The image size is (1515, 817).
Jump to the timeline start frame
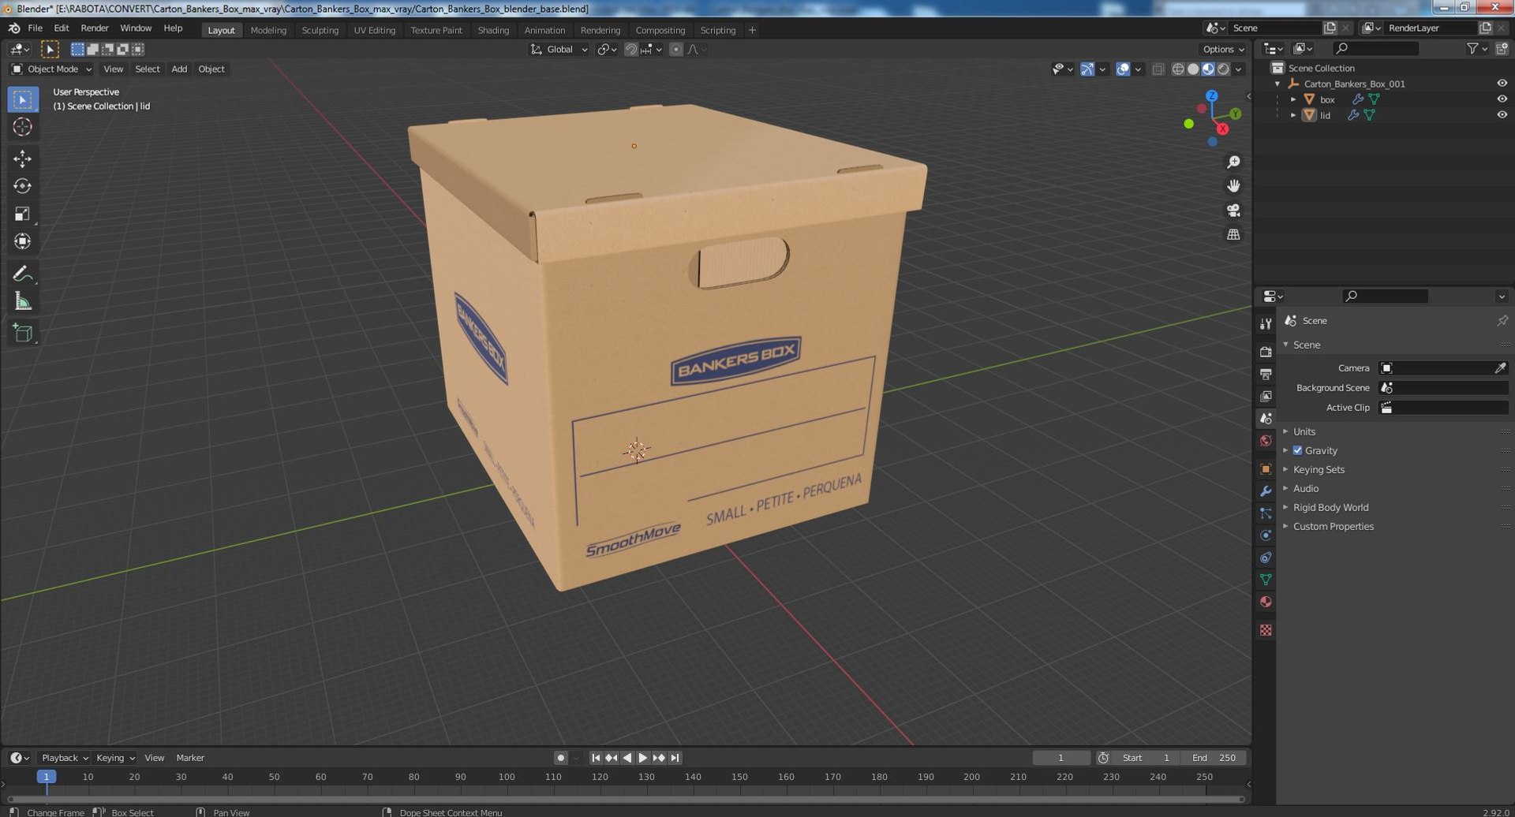coord(596,758)
